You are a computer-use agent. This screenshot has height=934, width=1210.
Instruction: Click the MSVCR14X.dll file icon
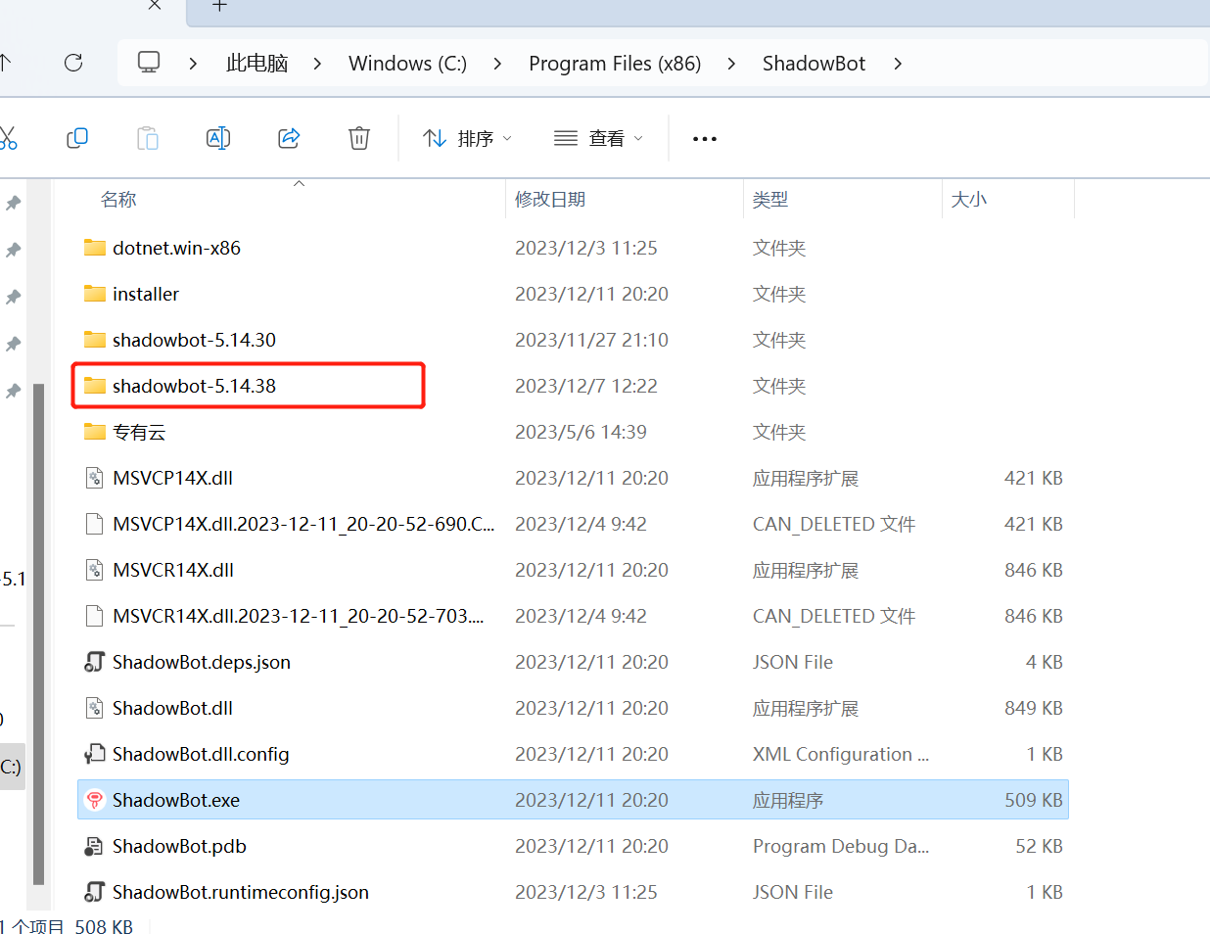click(95, 570)
